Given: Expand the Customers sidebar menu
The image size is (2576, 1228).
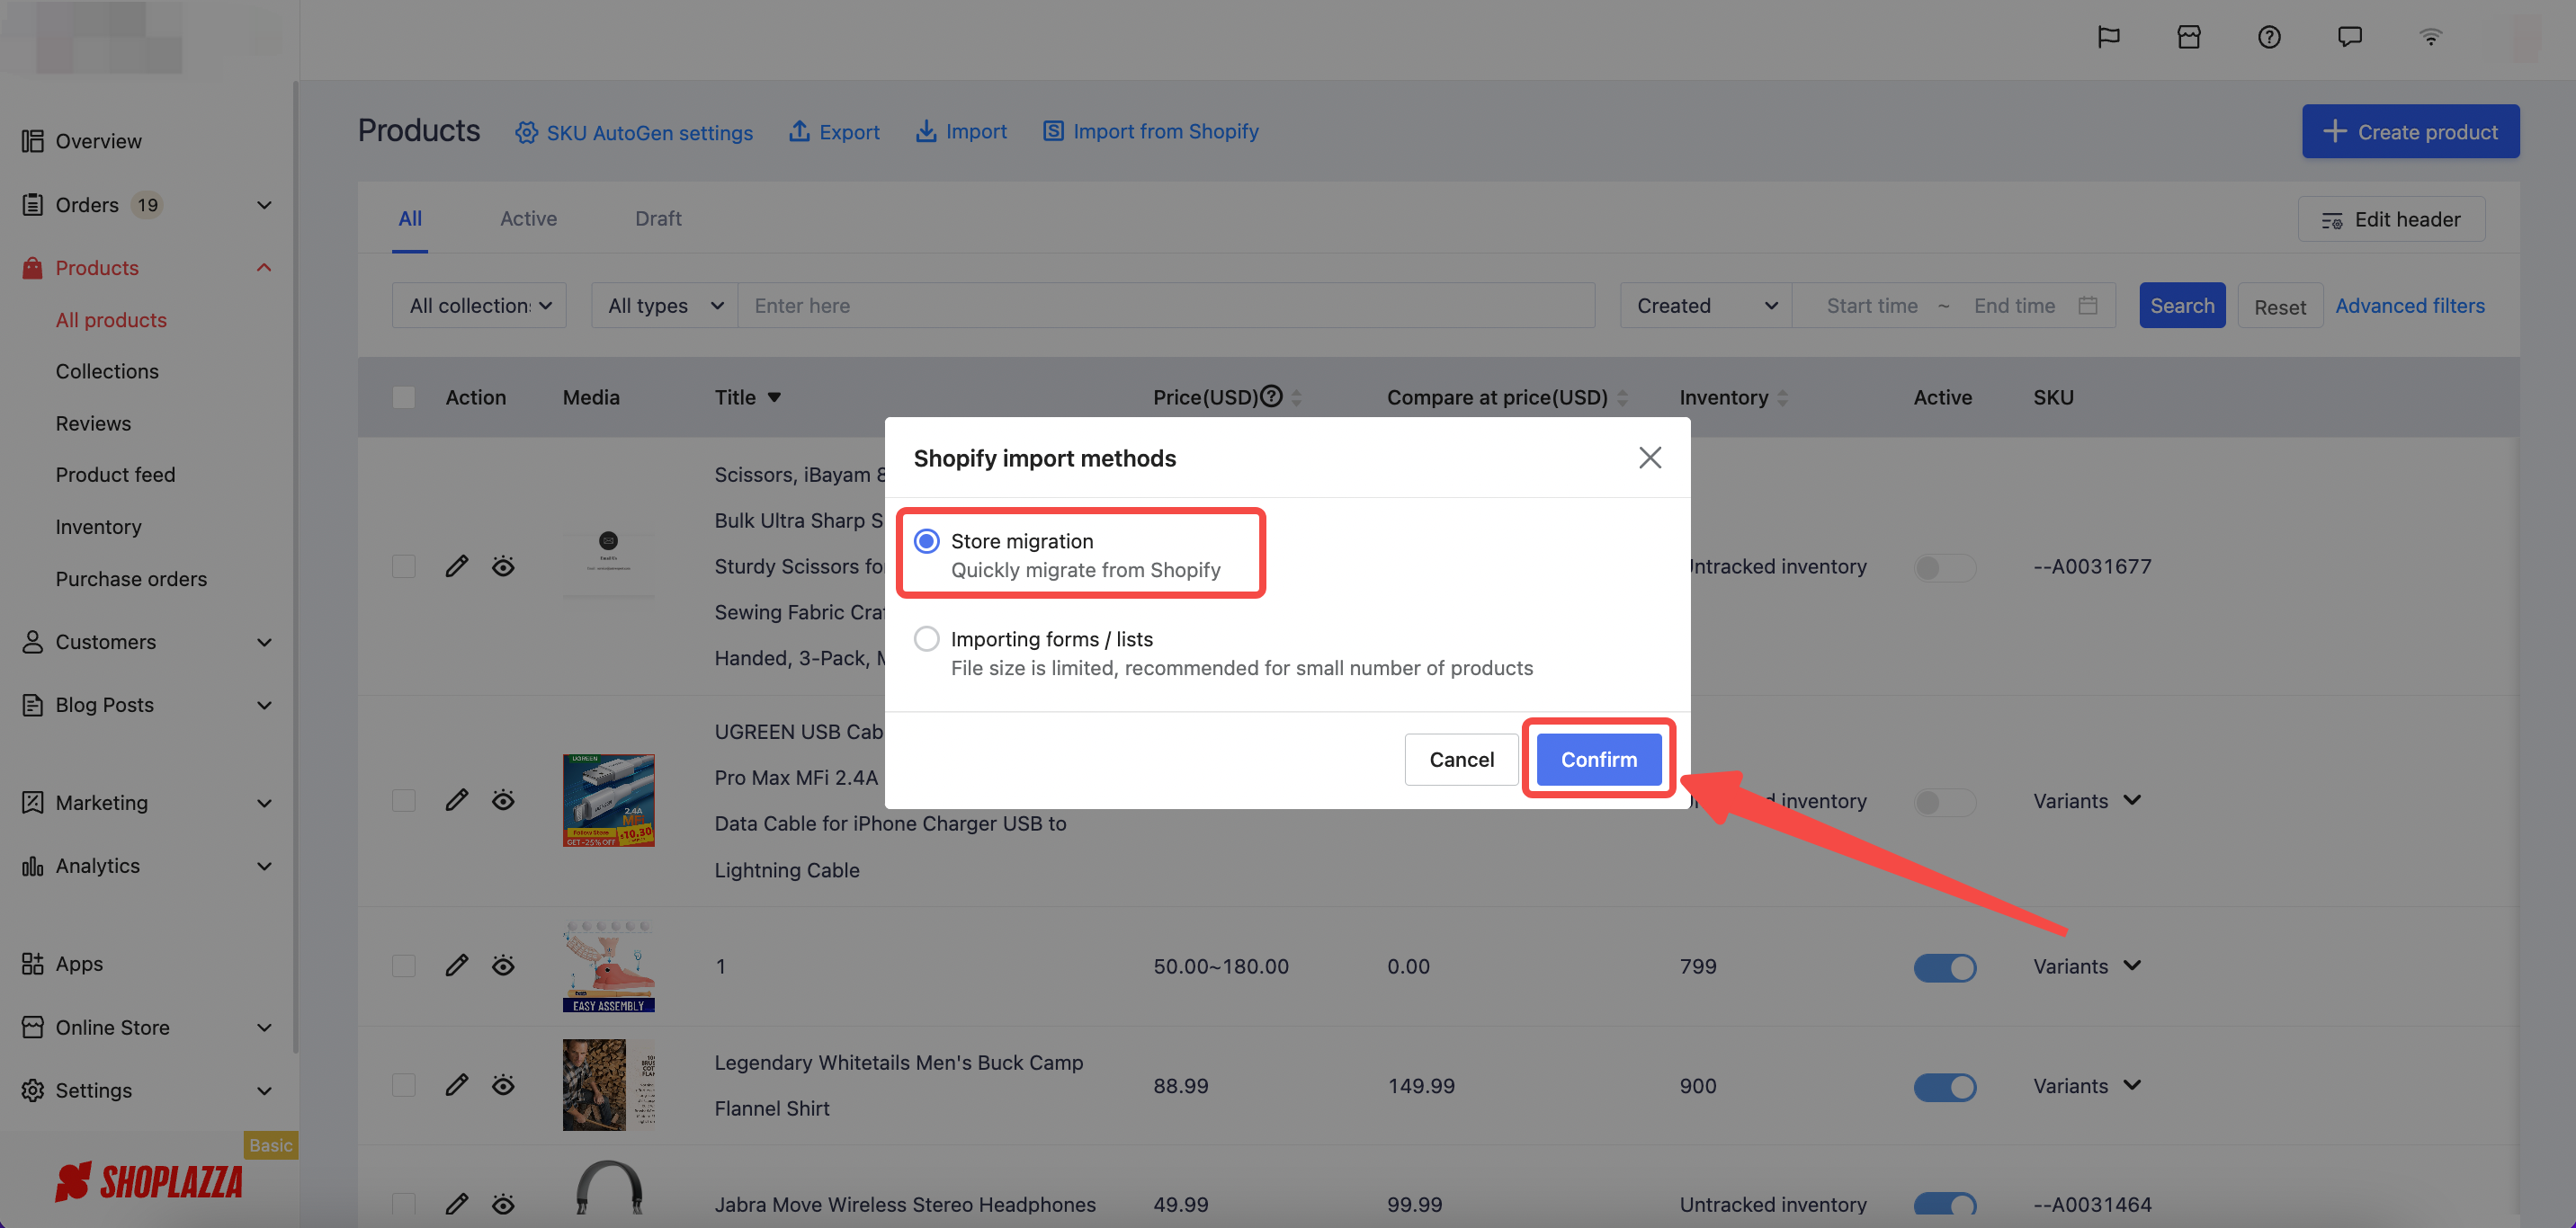Looking at the screenshot, I should (x=264, y=643).
